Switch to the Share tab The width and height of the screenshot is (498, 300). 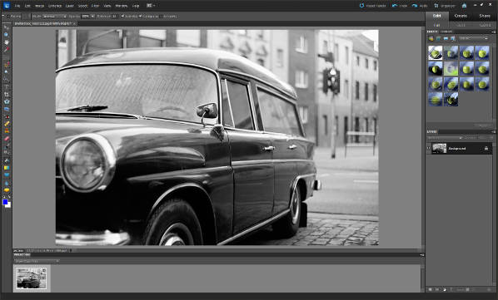point(485,16)
